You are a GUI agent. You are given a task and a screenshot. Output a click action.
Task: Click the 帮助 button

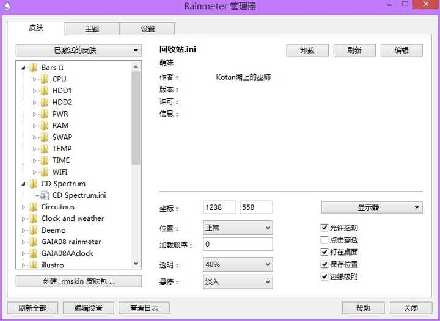pyautogui.click(x=364, y=308)
